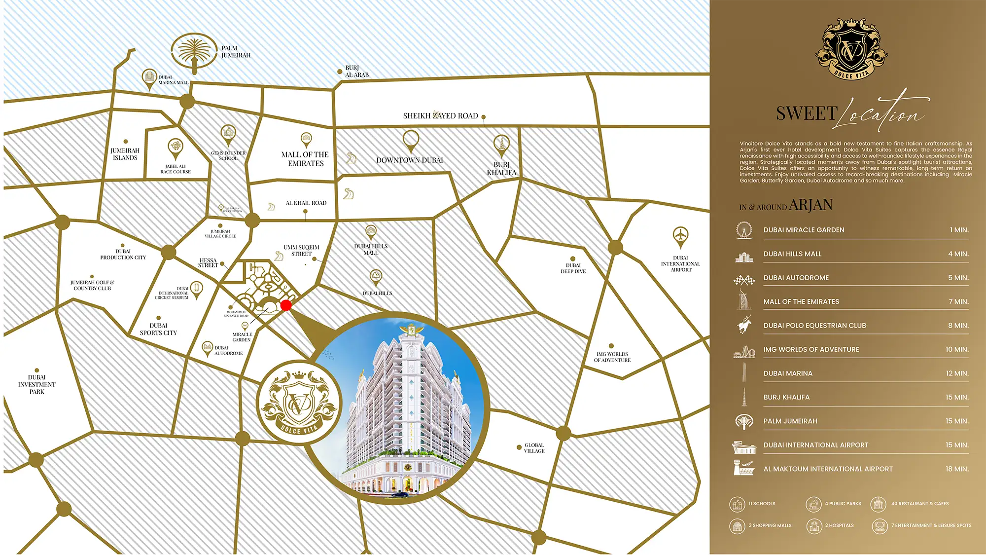Click the Sheikh Zayed Road label
986x555 pixels.
coord(440,116)
